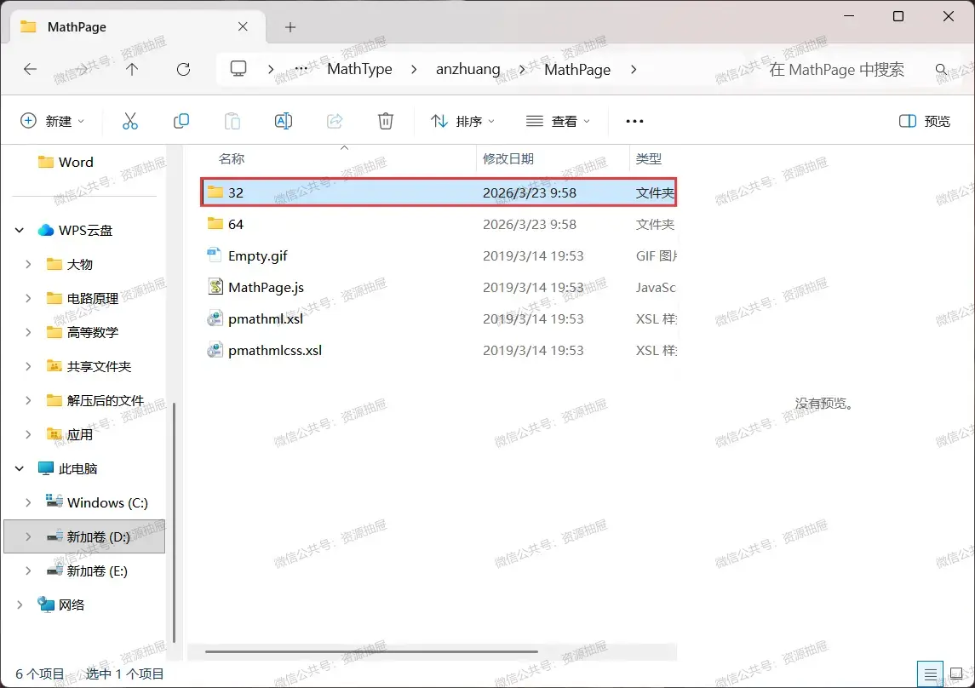Open the 排序 sort dropdown
Screen dimensions: 975x688
(462, 121)
